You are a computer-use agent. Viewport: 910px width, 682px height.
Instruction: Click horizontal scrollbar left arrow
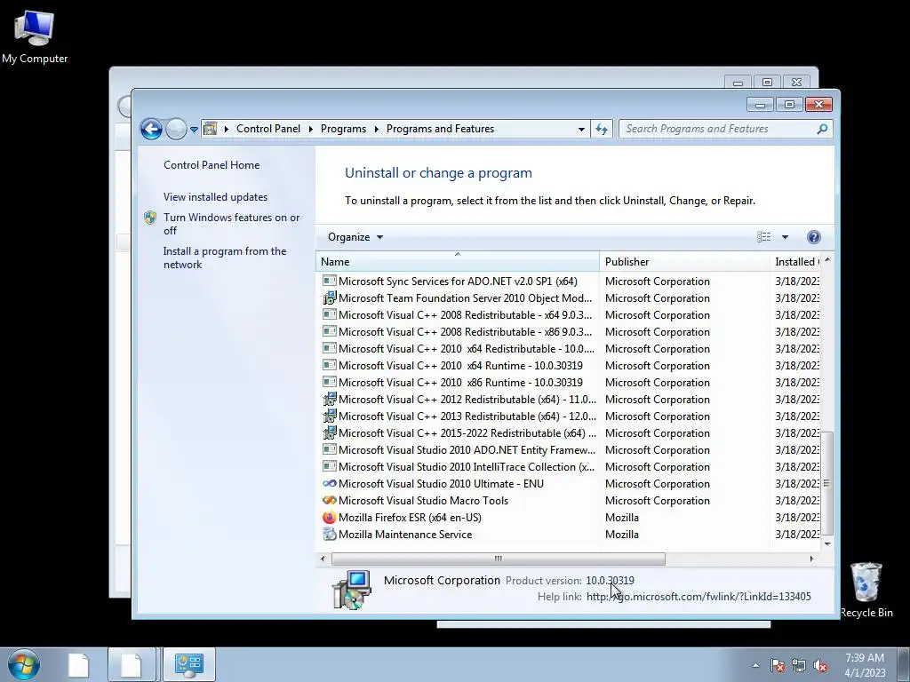point(323,559)
